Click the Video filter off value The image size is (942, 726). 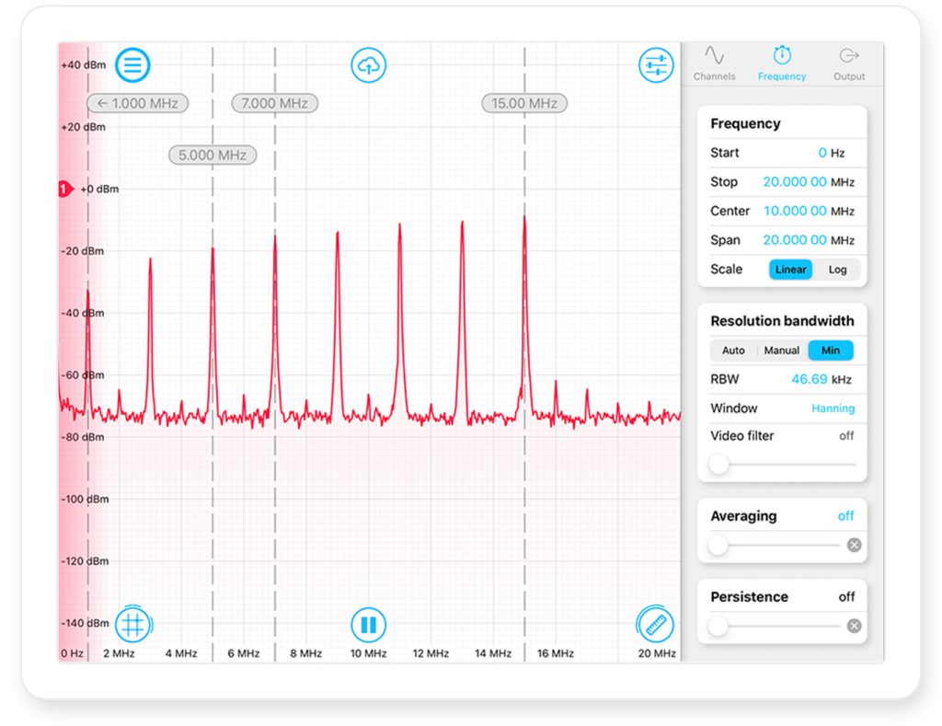846,436
